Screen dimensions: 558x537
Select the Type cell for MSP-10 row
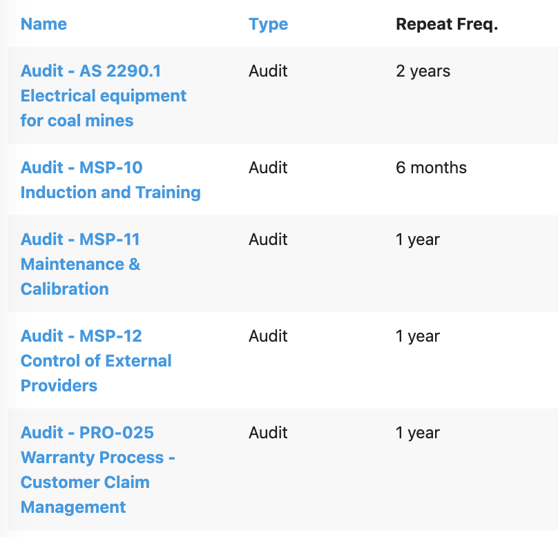tap(268, 168)
